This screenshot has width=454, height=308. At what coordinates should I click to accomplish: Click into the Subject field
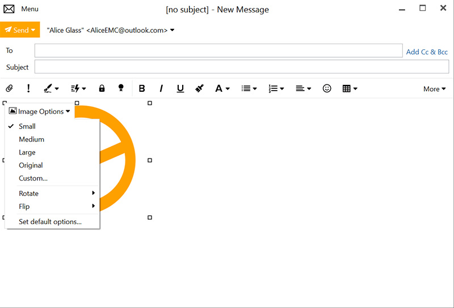pos(242,67)
